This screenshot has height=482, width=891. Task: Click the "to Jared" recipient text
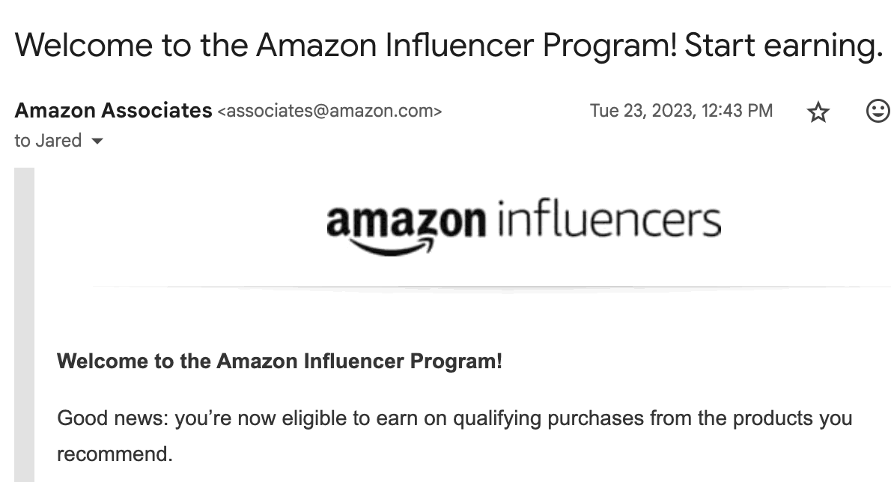click(49, 141)
